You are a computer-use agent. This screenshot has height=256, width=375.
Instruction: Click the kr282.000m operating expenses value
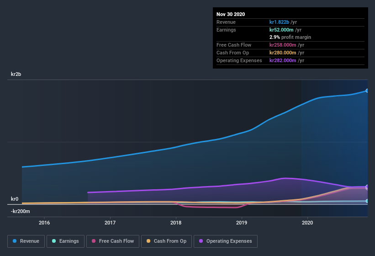tap(283, 60)
